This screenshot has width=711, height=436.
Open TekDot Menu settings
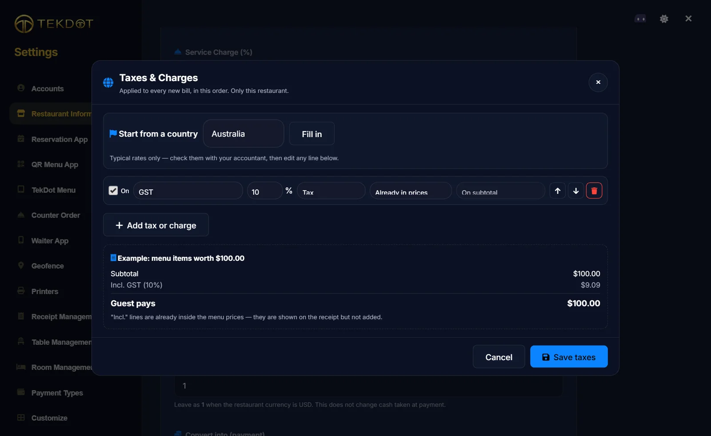tap(53, 190)
